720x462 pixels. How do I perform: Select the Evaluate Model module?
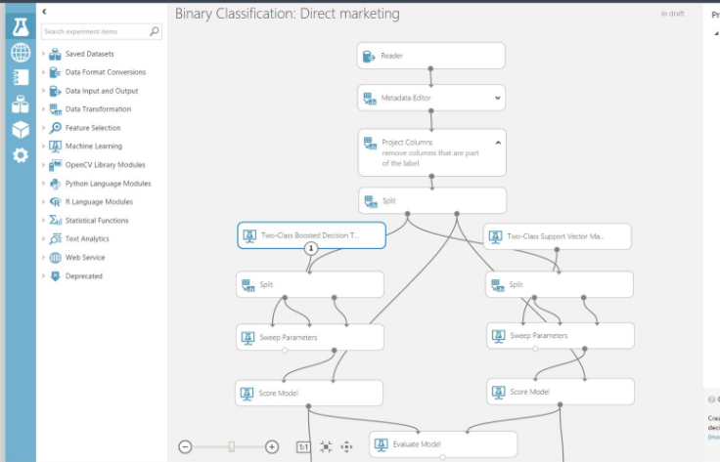click(442, 444)
